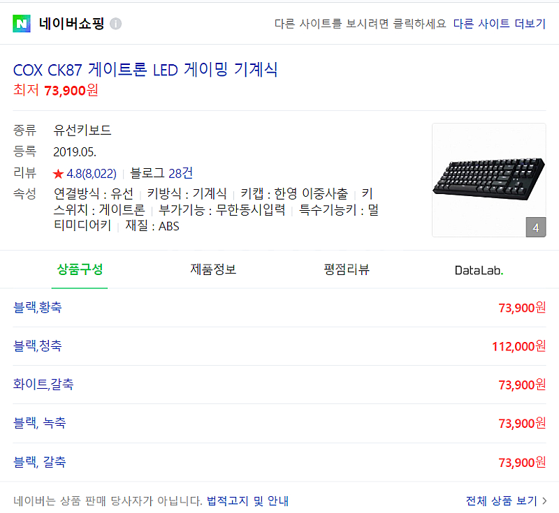Click the 73,900원 price for 블랙, 갈축
This screenshot has height=513, width=559.
click(522, 463)
